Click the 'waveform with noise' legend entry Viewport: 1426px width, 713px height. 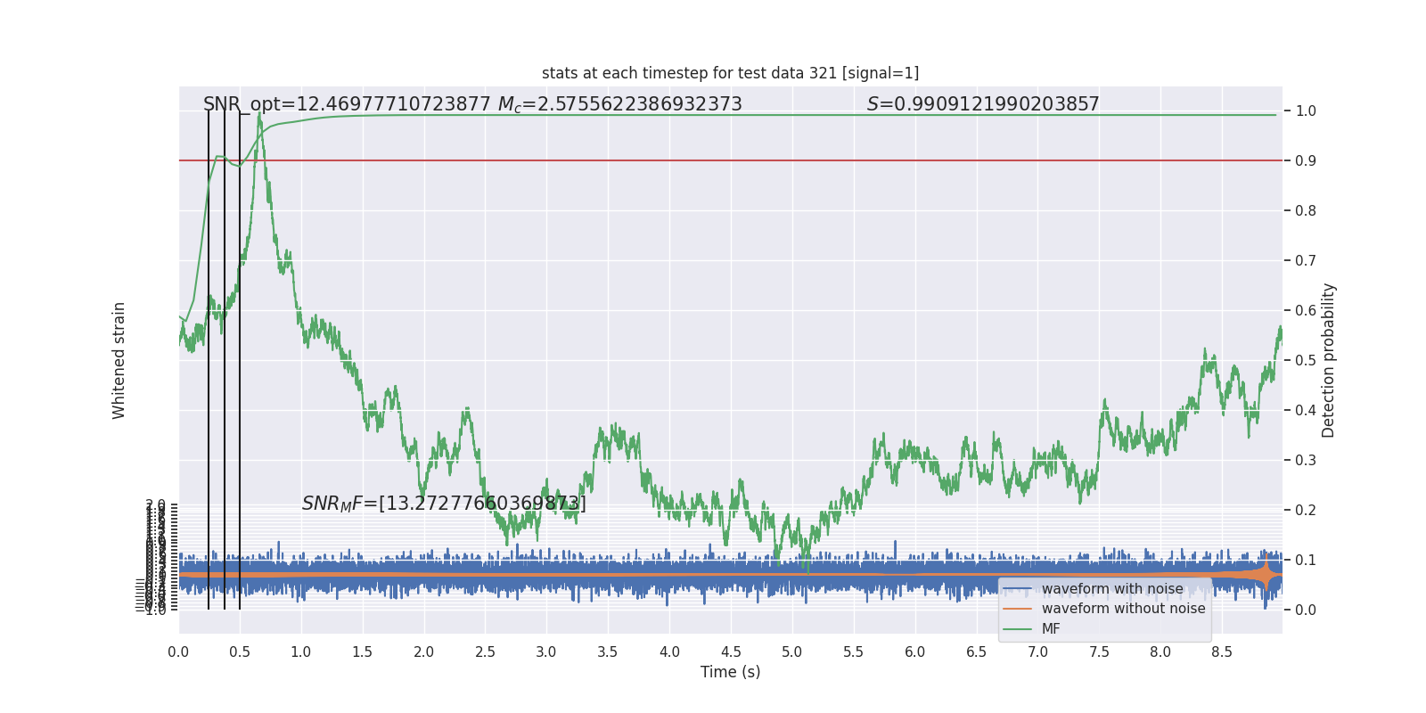1112,589
